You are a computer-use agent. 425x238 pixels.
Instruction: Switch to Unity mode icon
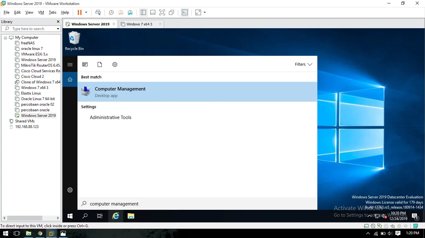coord(171,12)
